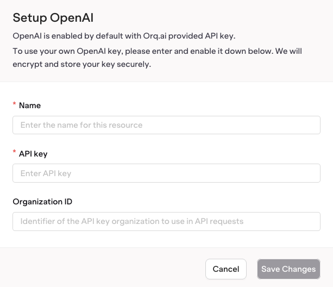333x287 pixels.
Task: Focus the API key input field
Action: point(166,173)
